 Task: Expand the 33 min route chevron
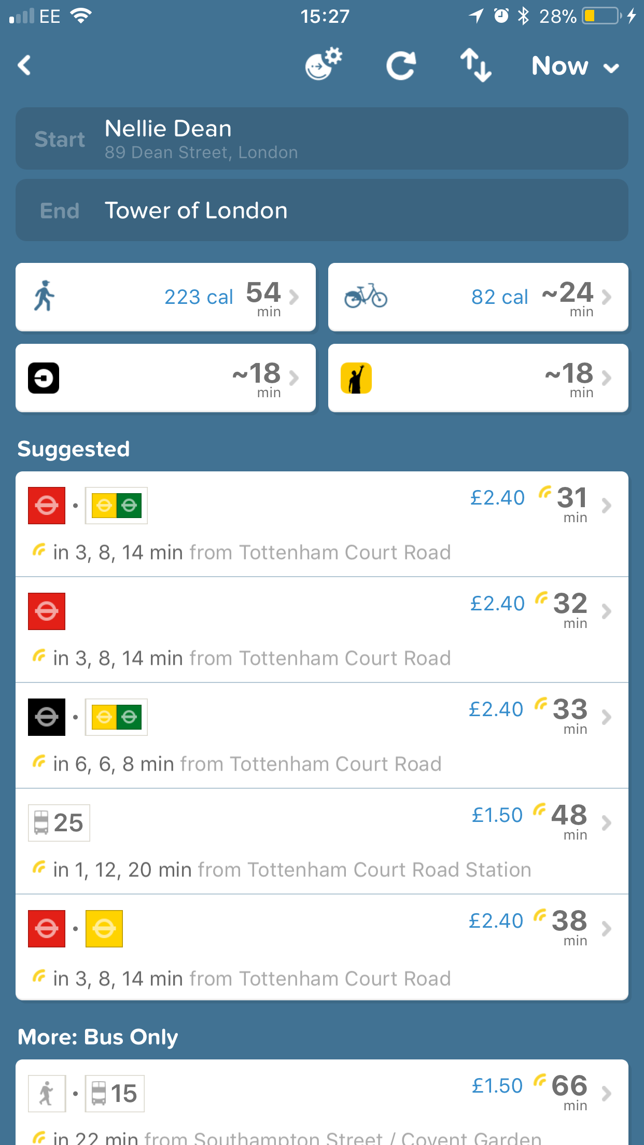(606, 718)
